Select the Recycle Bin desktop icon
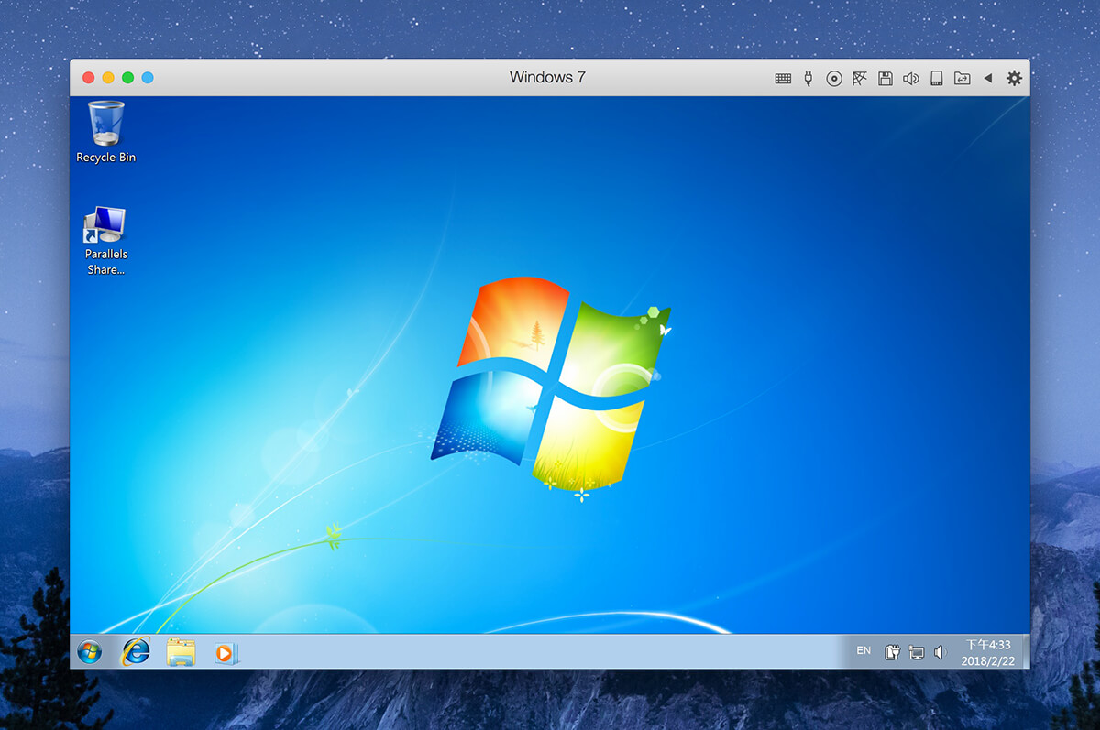This screenshot has height=730, width=1100. pyautogui.click(x=105, y=133)
